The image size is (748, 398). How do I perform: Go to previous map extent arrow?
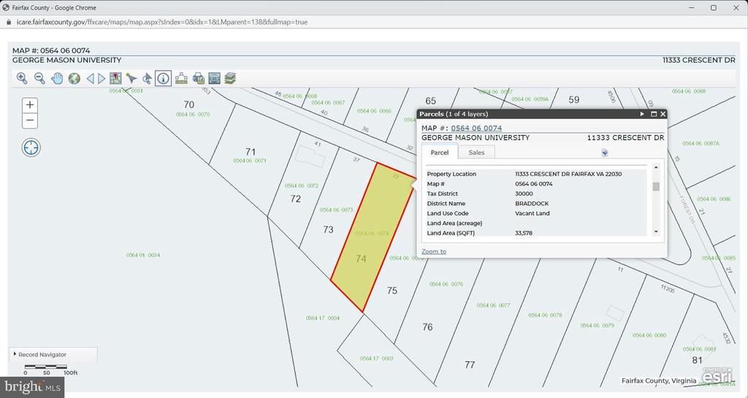click(x=91, y=78)
